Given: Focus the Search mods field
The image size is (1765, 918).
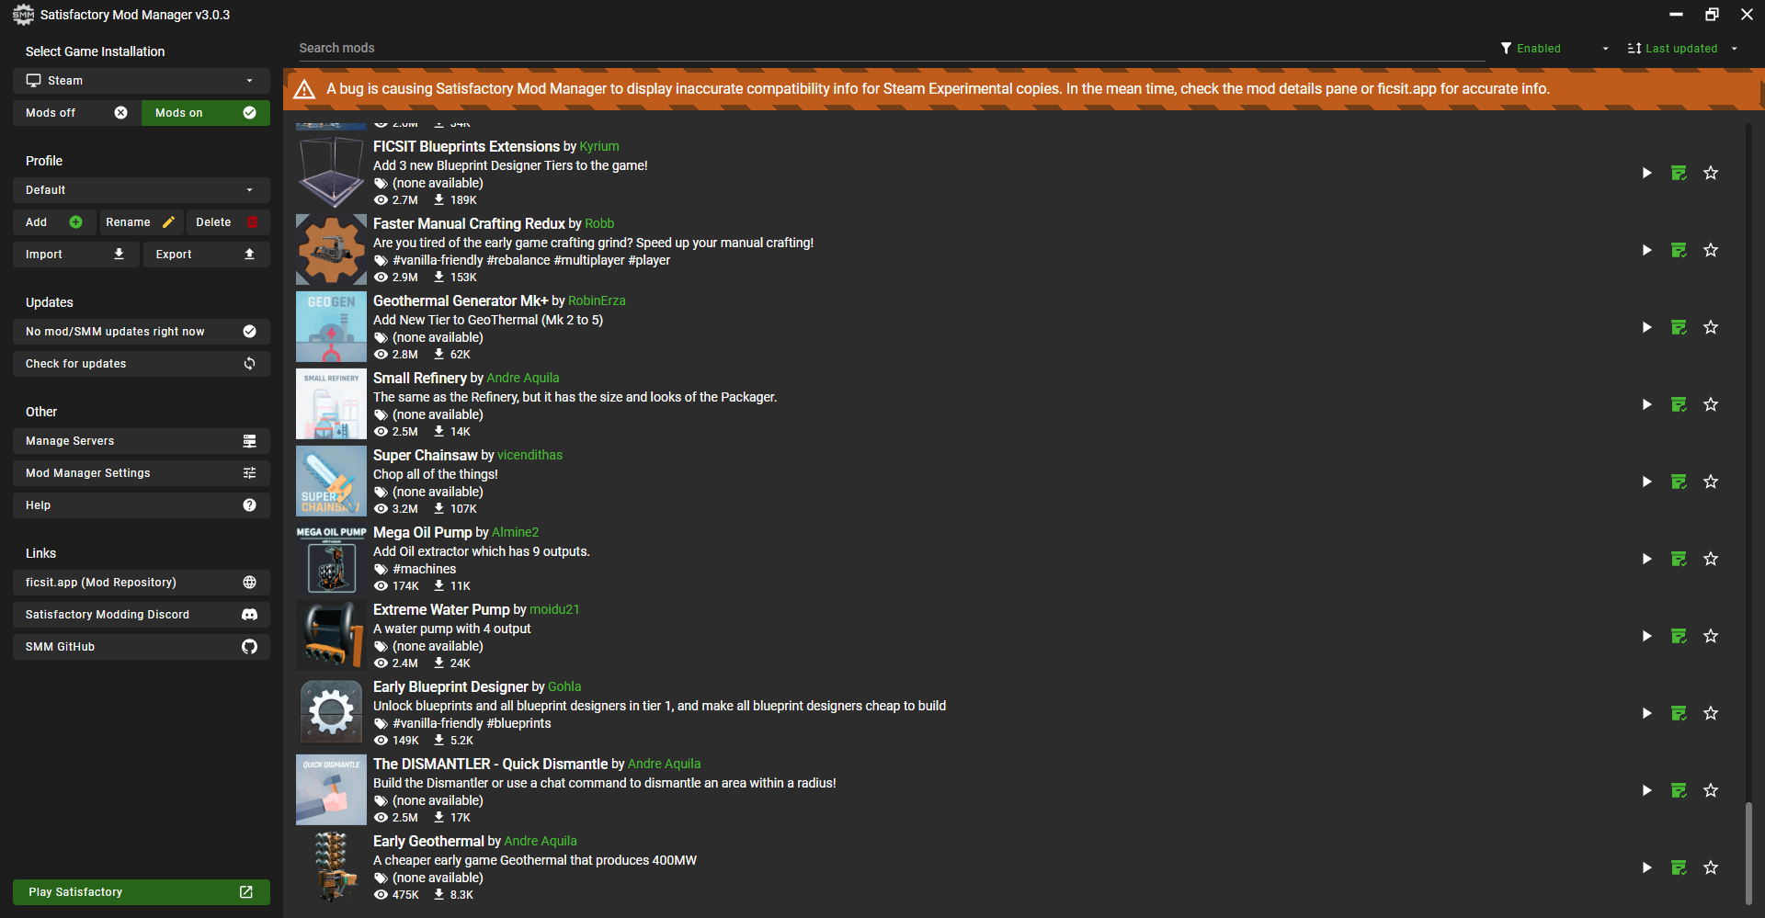Looking at the screenshot, I should tap(892, 49).
